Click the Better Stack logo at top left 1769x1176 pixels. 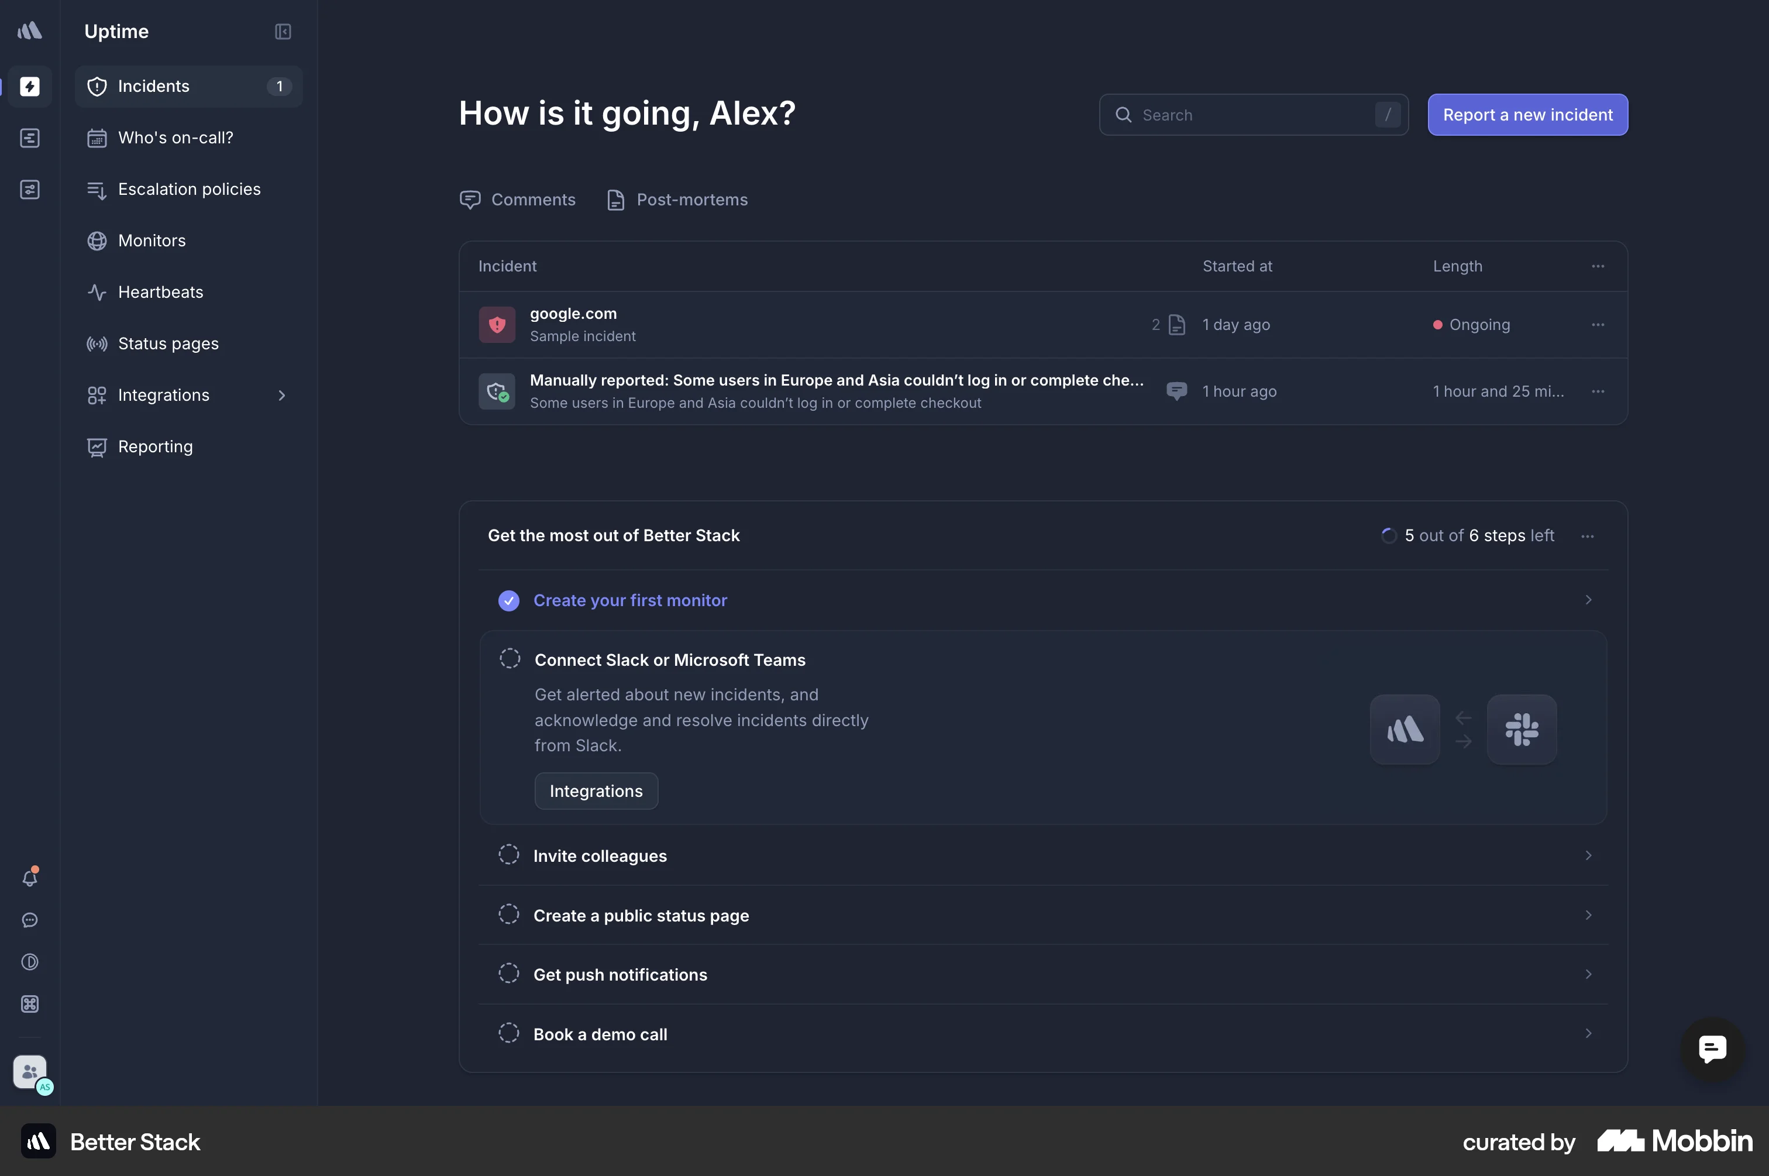30,31
